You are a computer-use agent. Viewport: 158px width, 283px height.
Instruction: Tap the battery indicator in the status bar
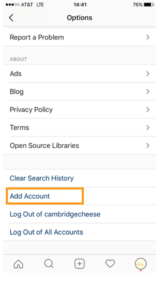[x=149, y=5]
